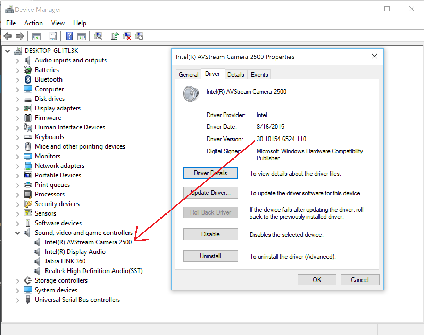Open the File menu
This screenshot has height=335, width=424.
[x=11, y=23]
